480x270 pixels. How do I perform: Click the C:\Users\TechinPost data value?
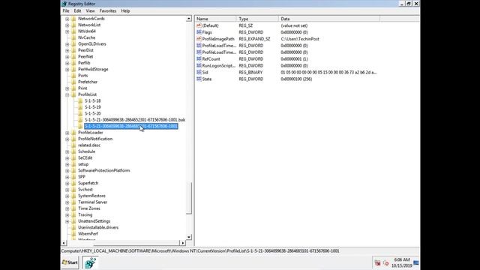point(300,39)
